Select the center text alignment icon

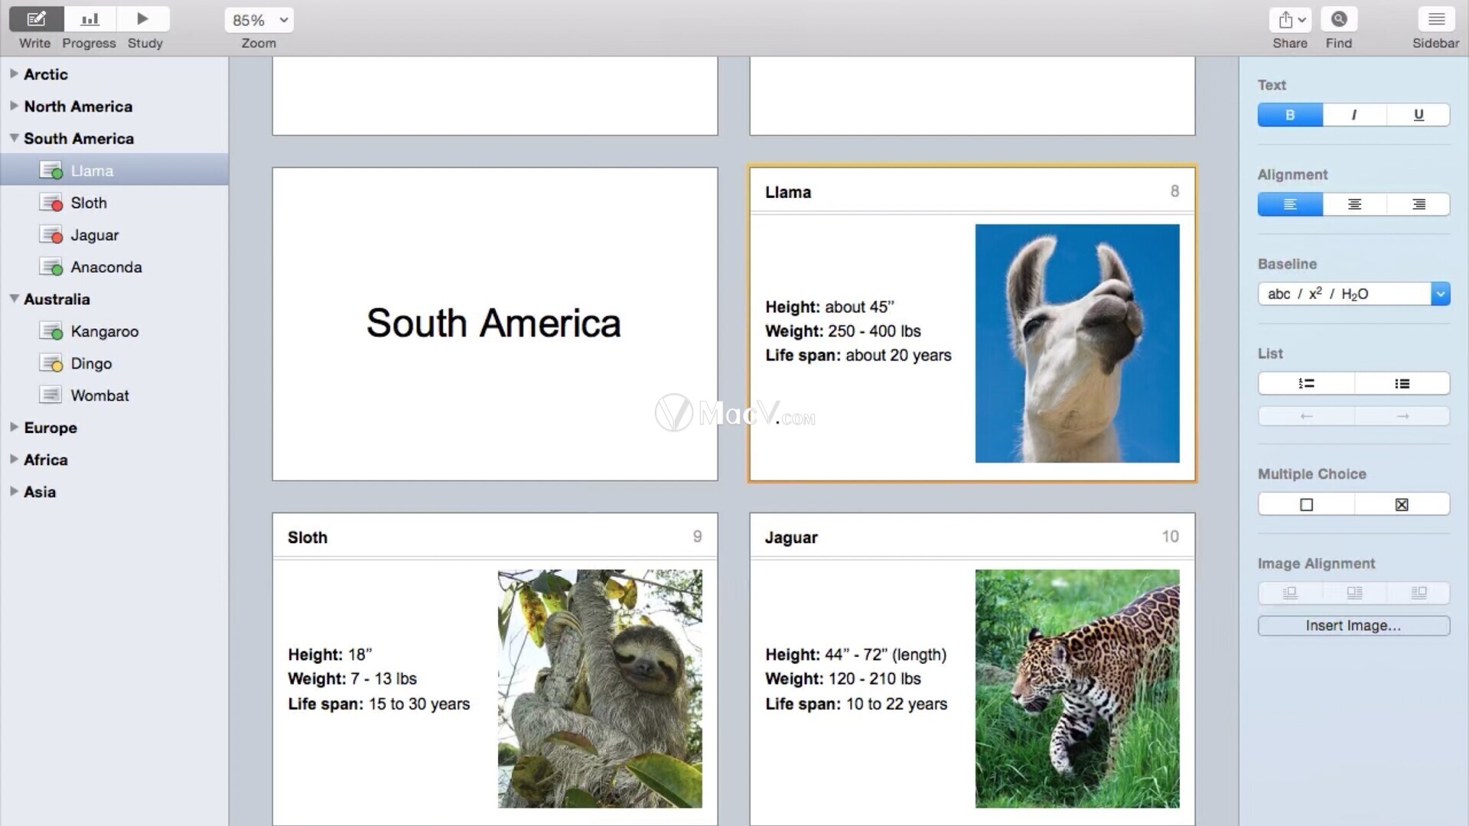click(1354, 203)
